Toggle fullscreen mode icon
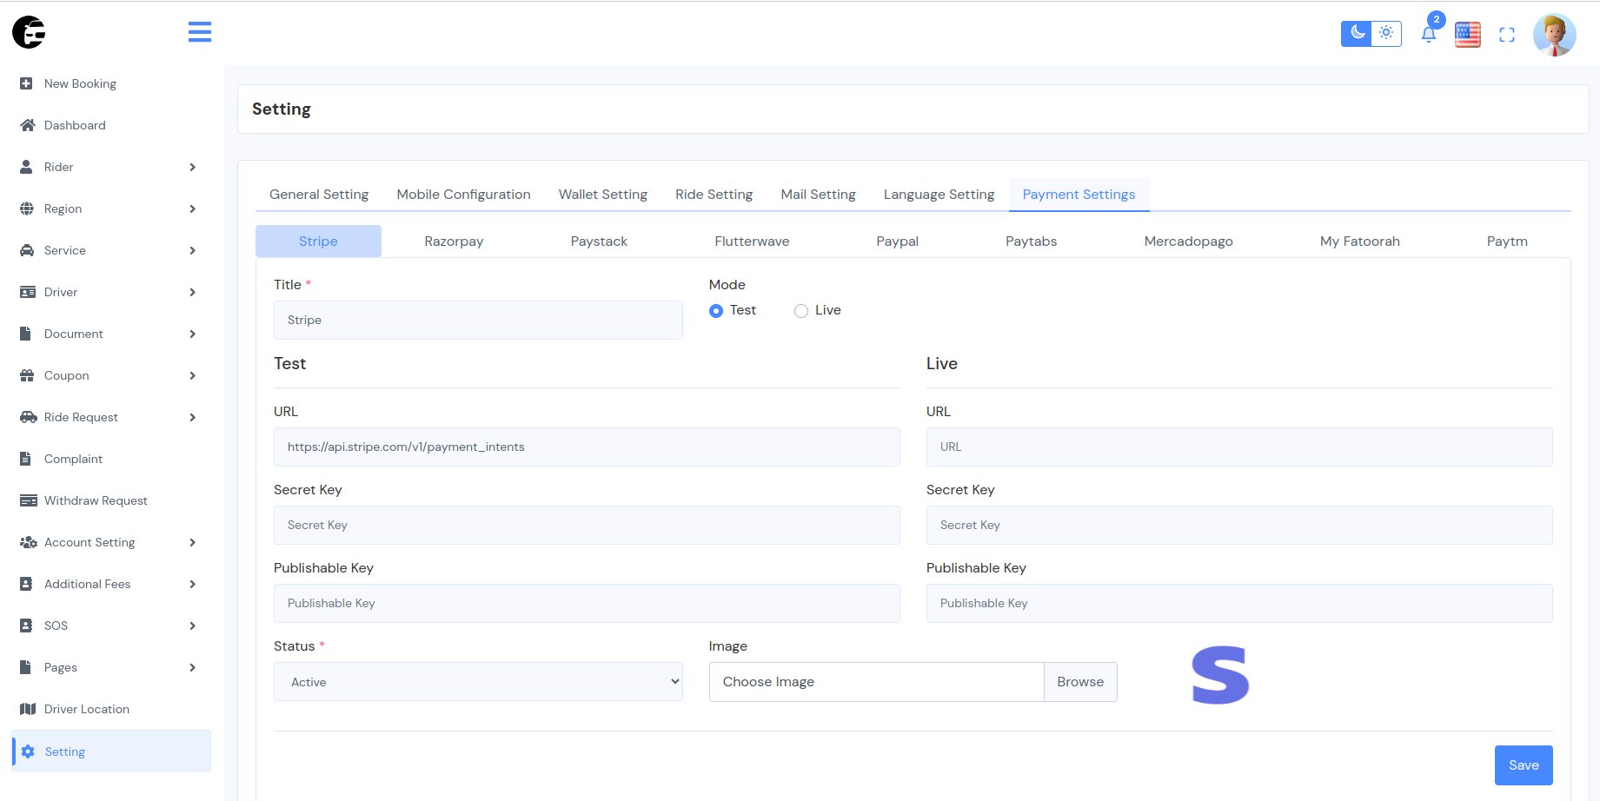Screen dimensions: 1600x801 1507,35
